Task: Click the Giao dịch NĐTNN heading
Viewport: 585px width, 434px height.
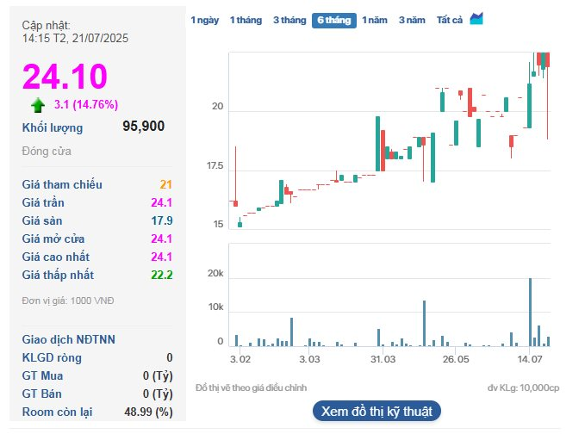Action: click(67, 339)
